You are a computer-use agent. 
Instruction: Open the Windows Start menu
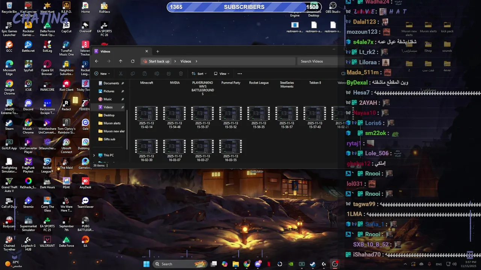[x=146, y=264]
